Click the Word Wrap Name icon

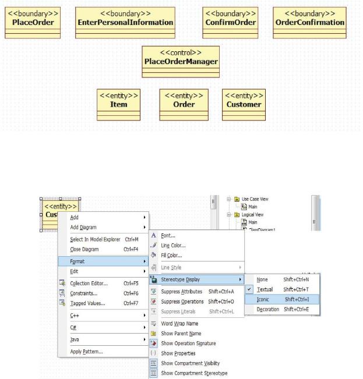pyautogui.click(x=154, y=324)
